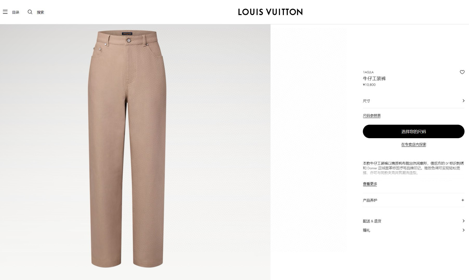Open the 目录 menu label
Screen dimensions: 469x280
[x=16, y=12]
